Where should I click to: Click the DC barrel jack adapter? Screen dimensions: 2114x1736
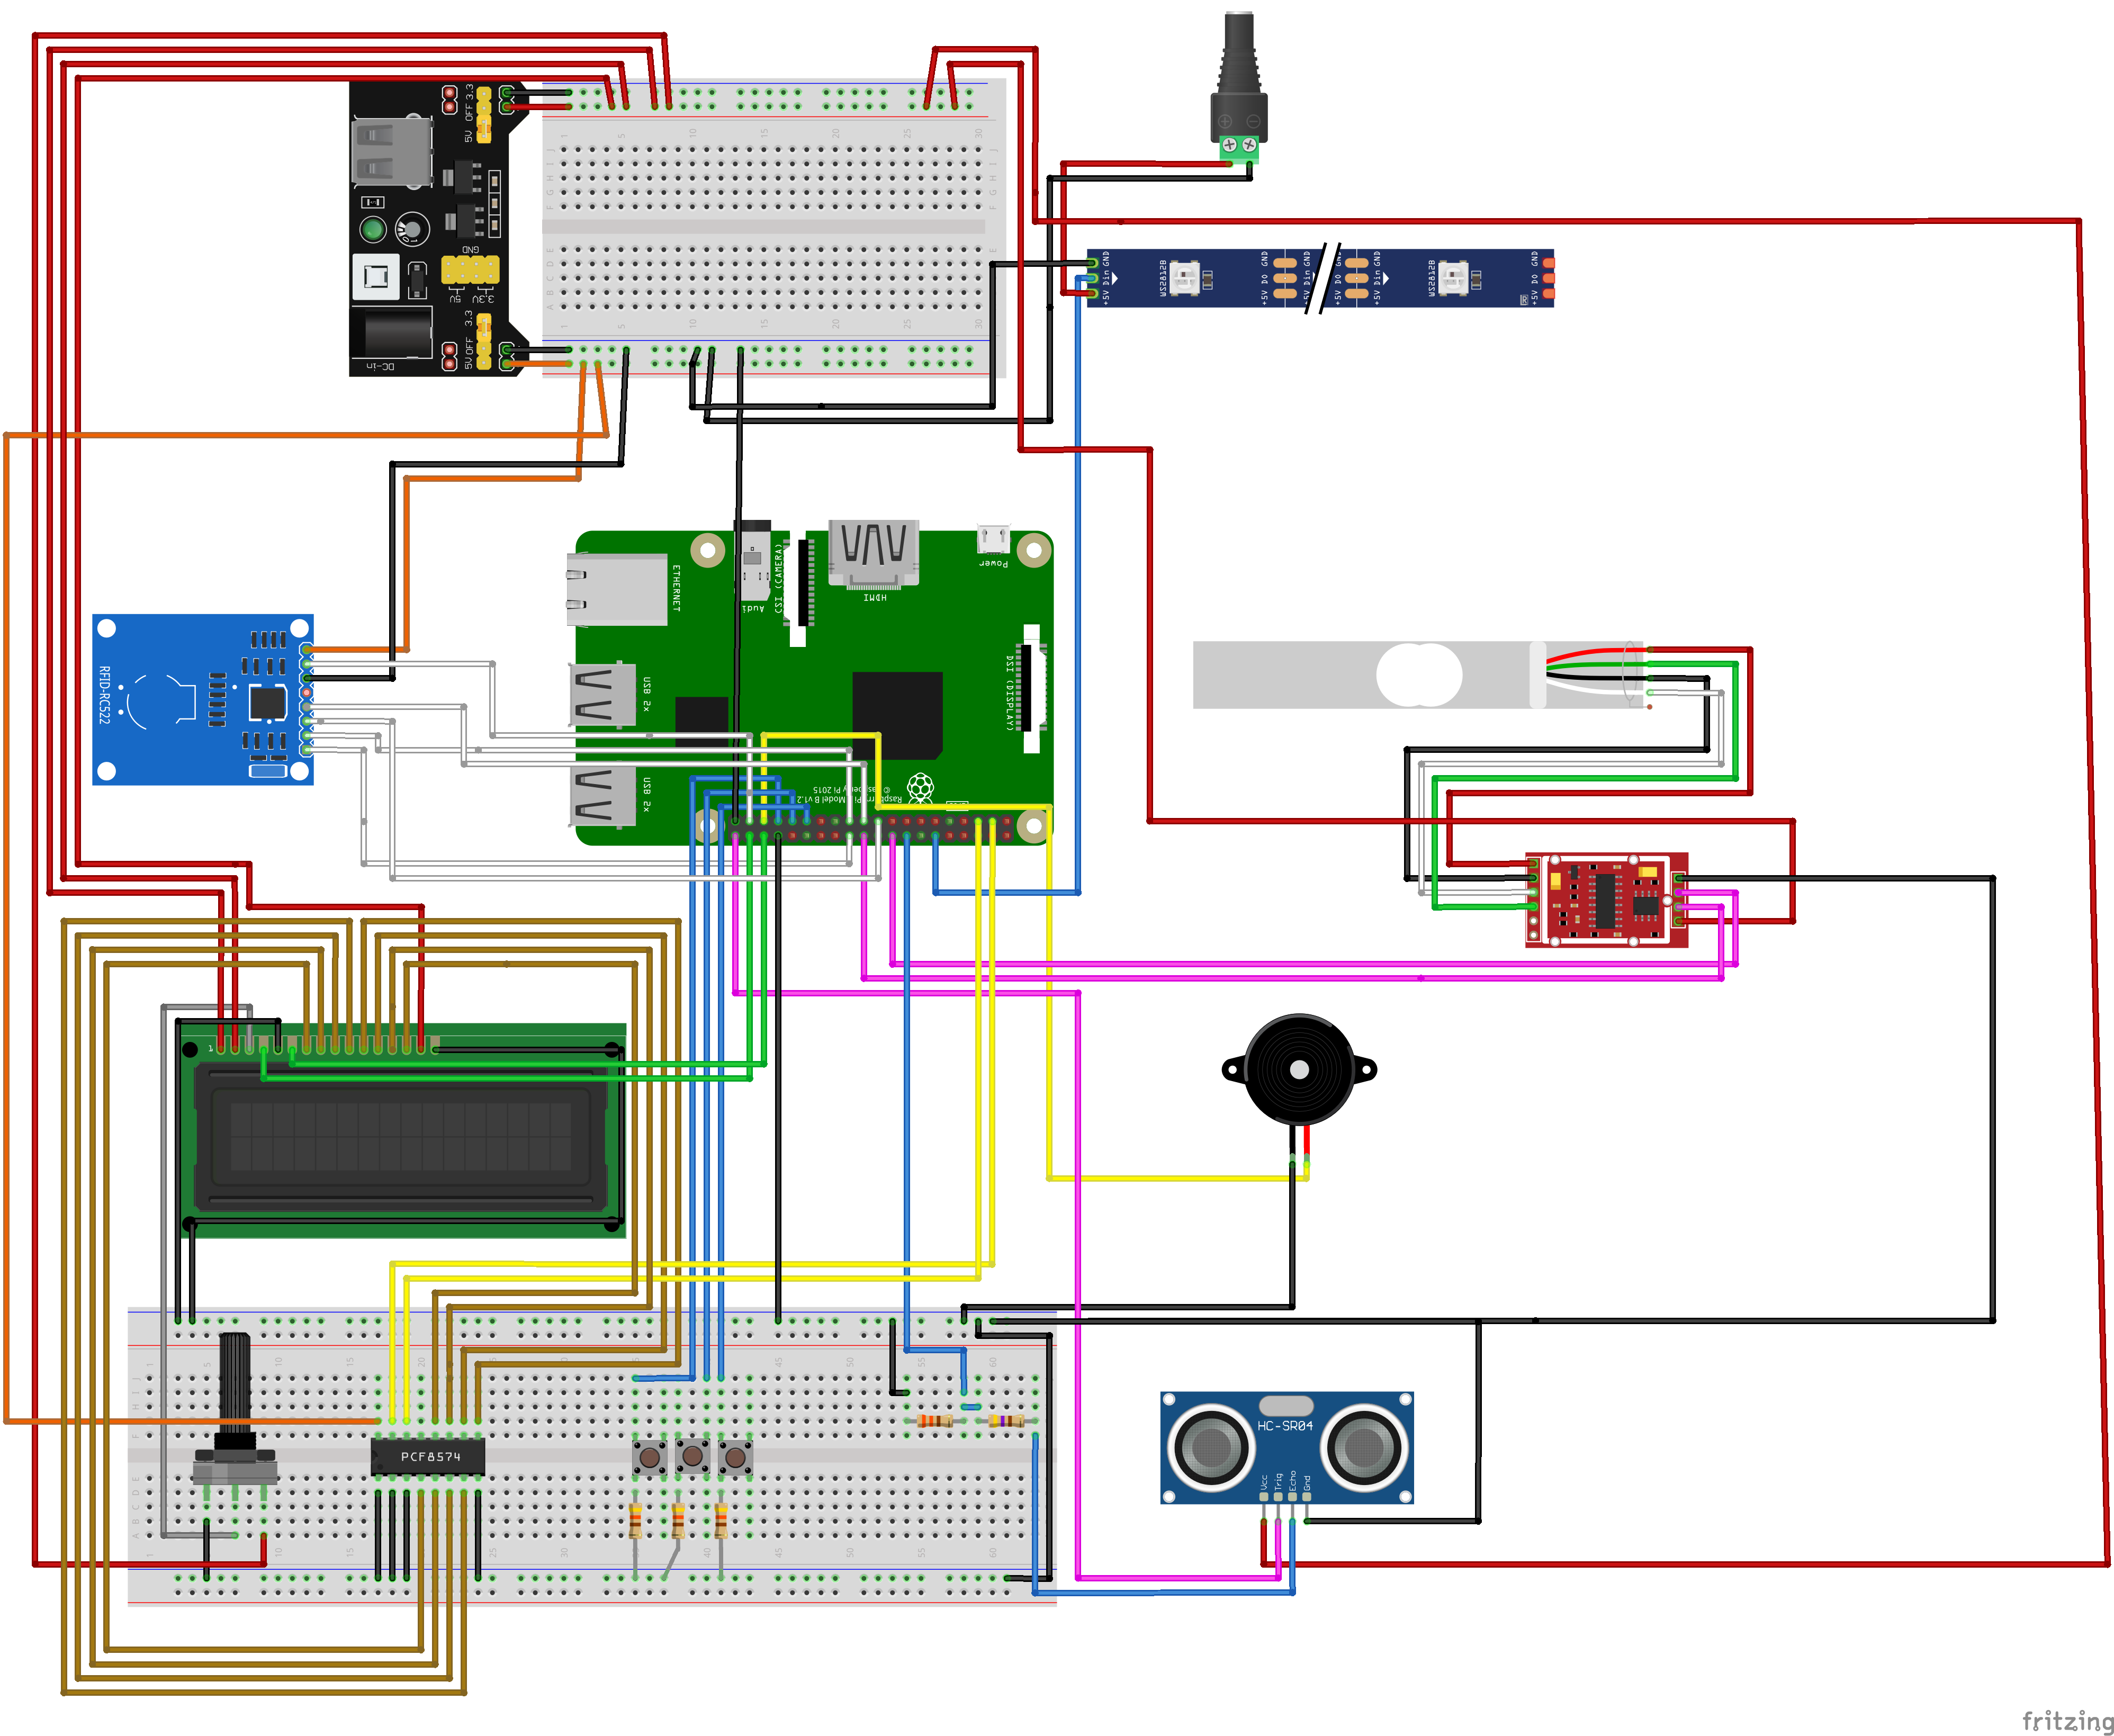click(x=1239, y=88)
